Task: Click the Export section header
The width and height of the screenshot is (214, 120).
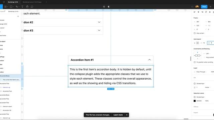Action: tap(196, 113)
